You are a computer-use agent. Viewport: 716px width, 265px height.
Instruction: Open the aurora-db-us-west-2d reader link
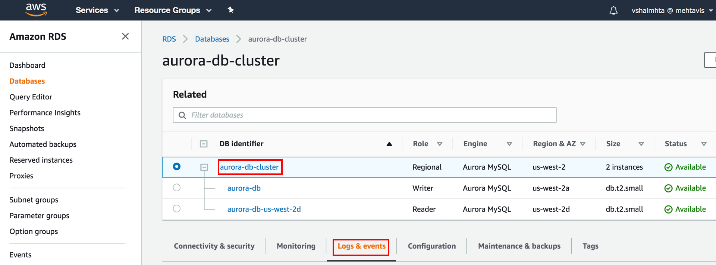(x=264, y=209)
